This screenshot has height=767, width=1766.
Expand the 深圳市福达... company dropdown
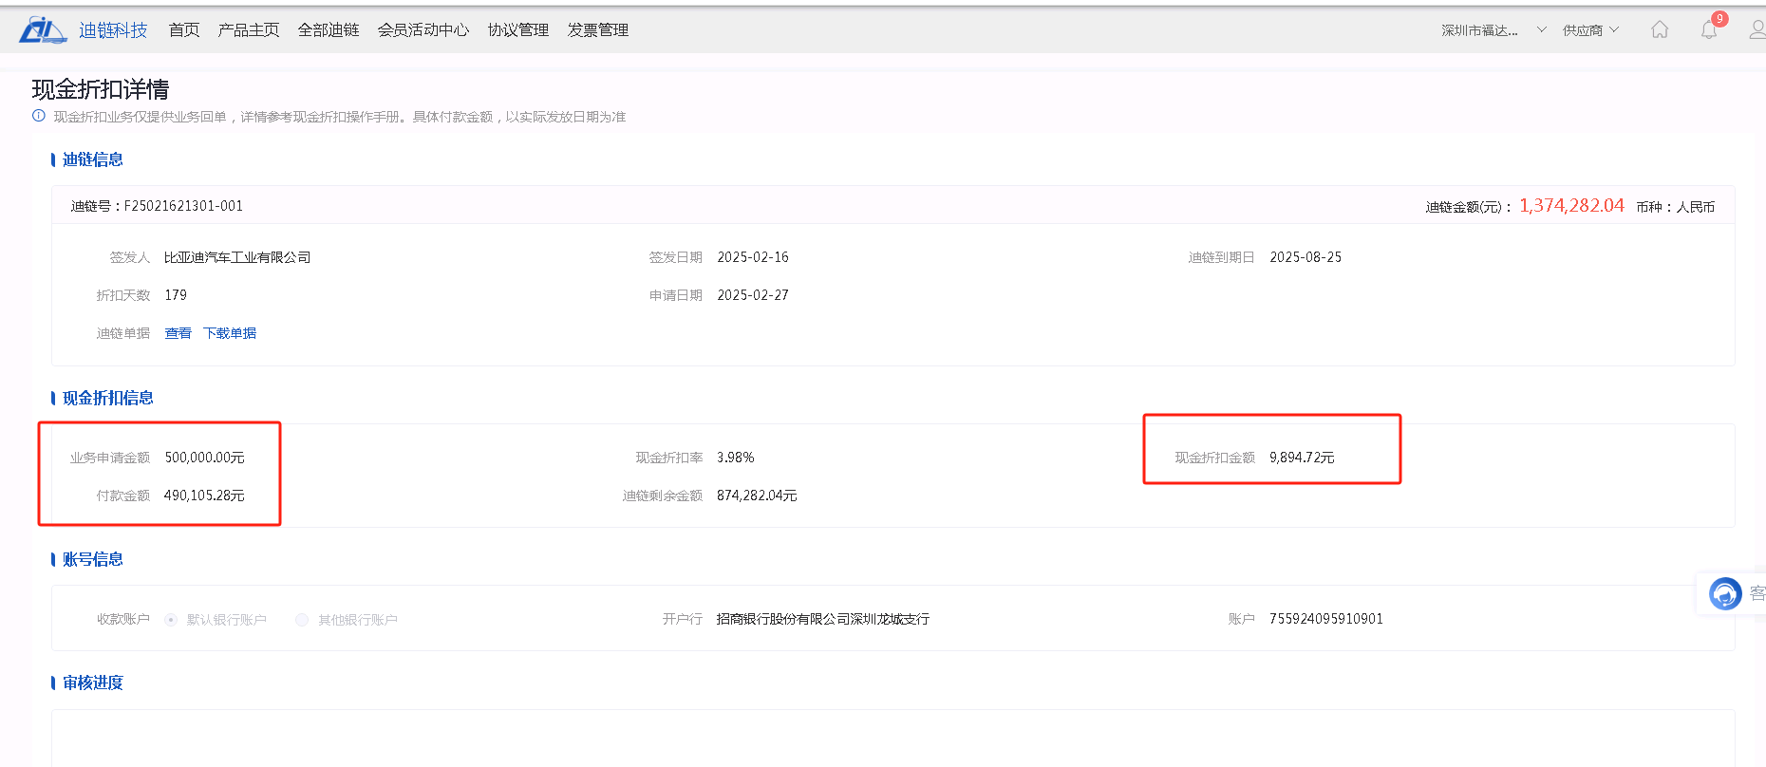1494,30
